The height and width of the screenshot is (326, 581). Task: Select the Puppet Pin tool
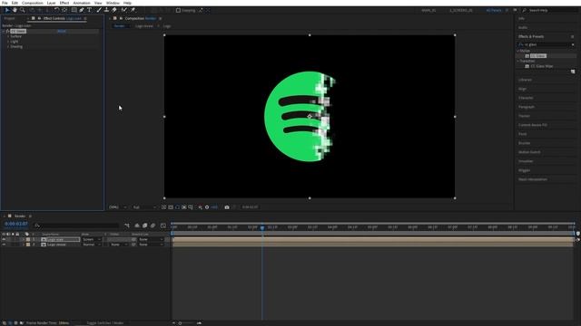pyautogui.click(x=133, y=10)
